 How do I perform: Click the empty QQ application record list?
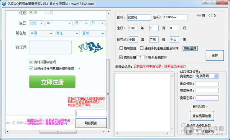143,103
